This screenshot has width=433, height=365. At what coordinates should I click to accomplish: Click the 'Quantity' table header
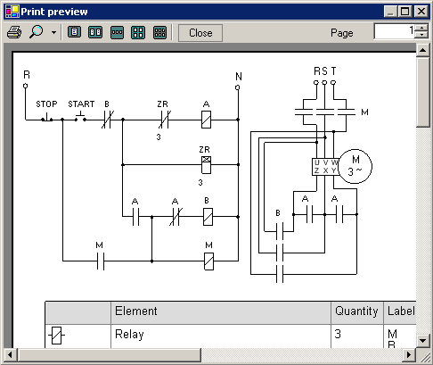point(357,312)
